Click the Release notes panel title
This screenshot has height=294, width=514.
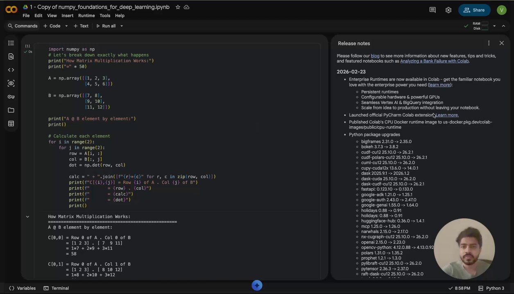(354, 43)
